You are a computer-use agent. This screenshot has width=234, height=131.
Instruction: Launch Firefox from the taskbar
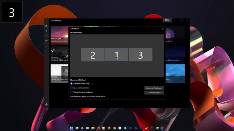click(x=109, y=128)
